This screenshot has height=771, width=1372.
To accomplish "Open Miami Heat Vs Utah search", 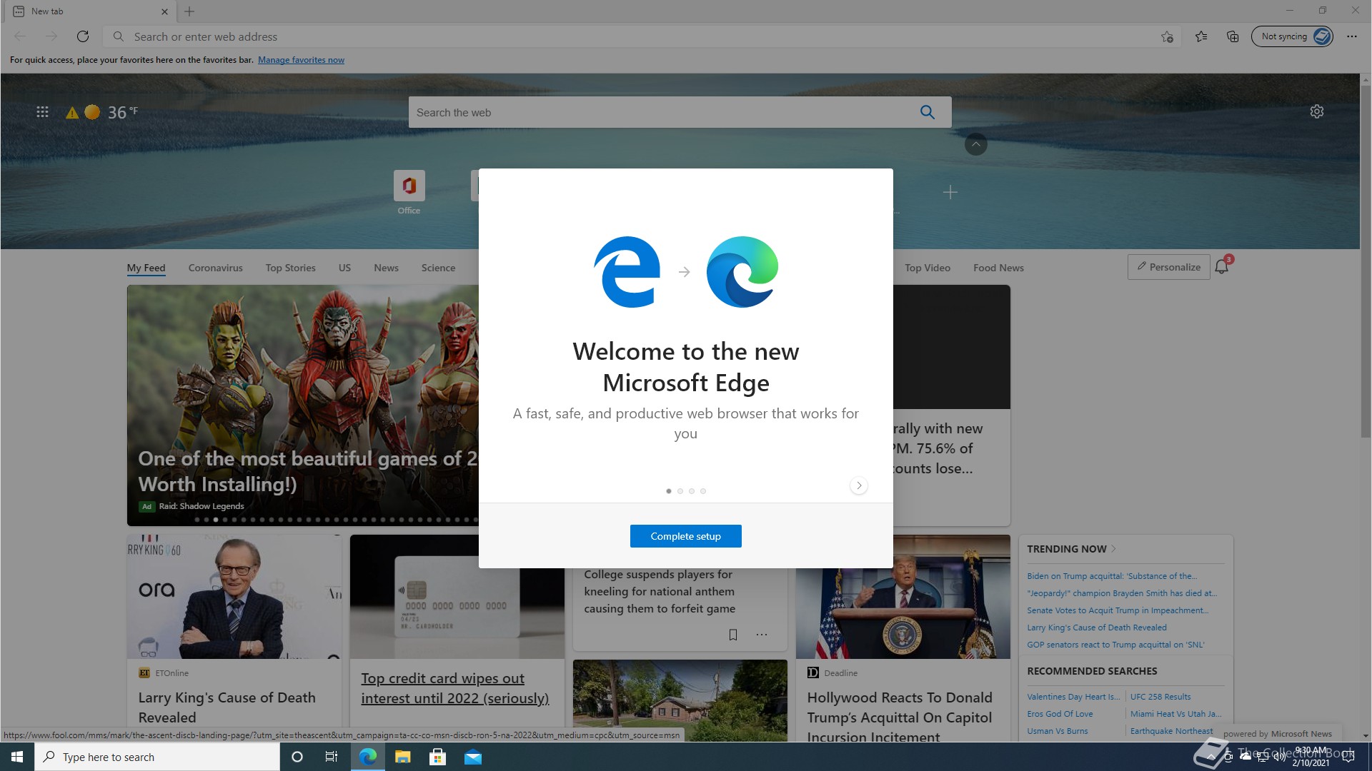I will (x=1175, y=714).
